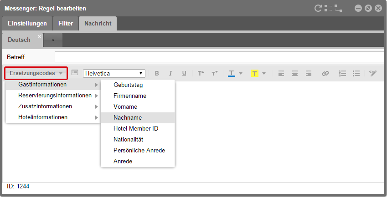Toggle underline formatting
387x197 pixels.
pyautogui.click(x=184, y=73)
